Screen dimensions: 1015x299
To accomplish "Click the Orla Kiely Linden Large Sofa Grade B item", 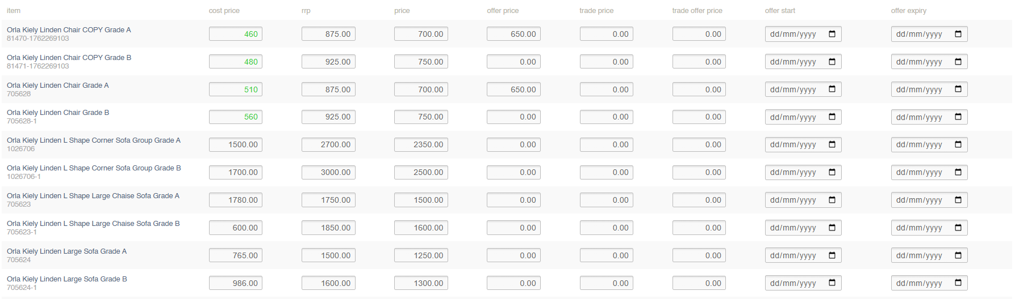I will pyautogui.click(x=67, y=279).
